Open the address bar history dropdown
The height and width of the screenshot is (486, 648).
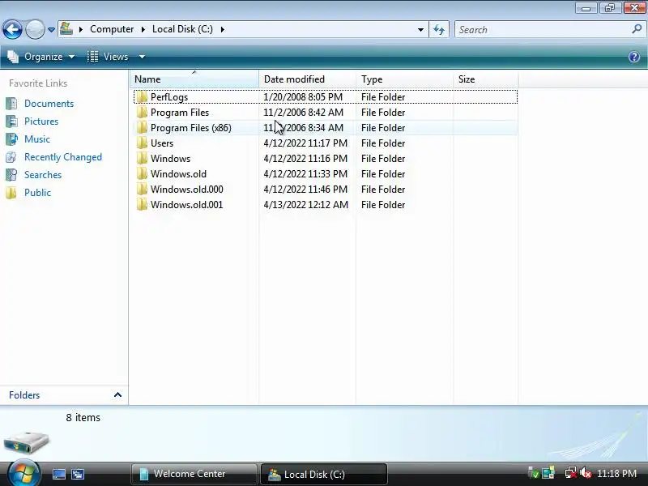(420, 30)
